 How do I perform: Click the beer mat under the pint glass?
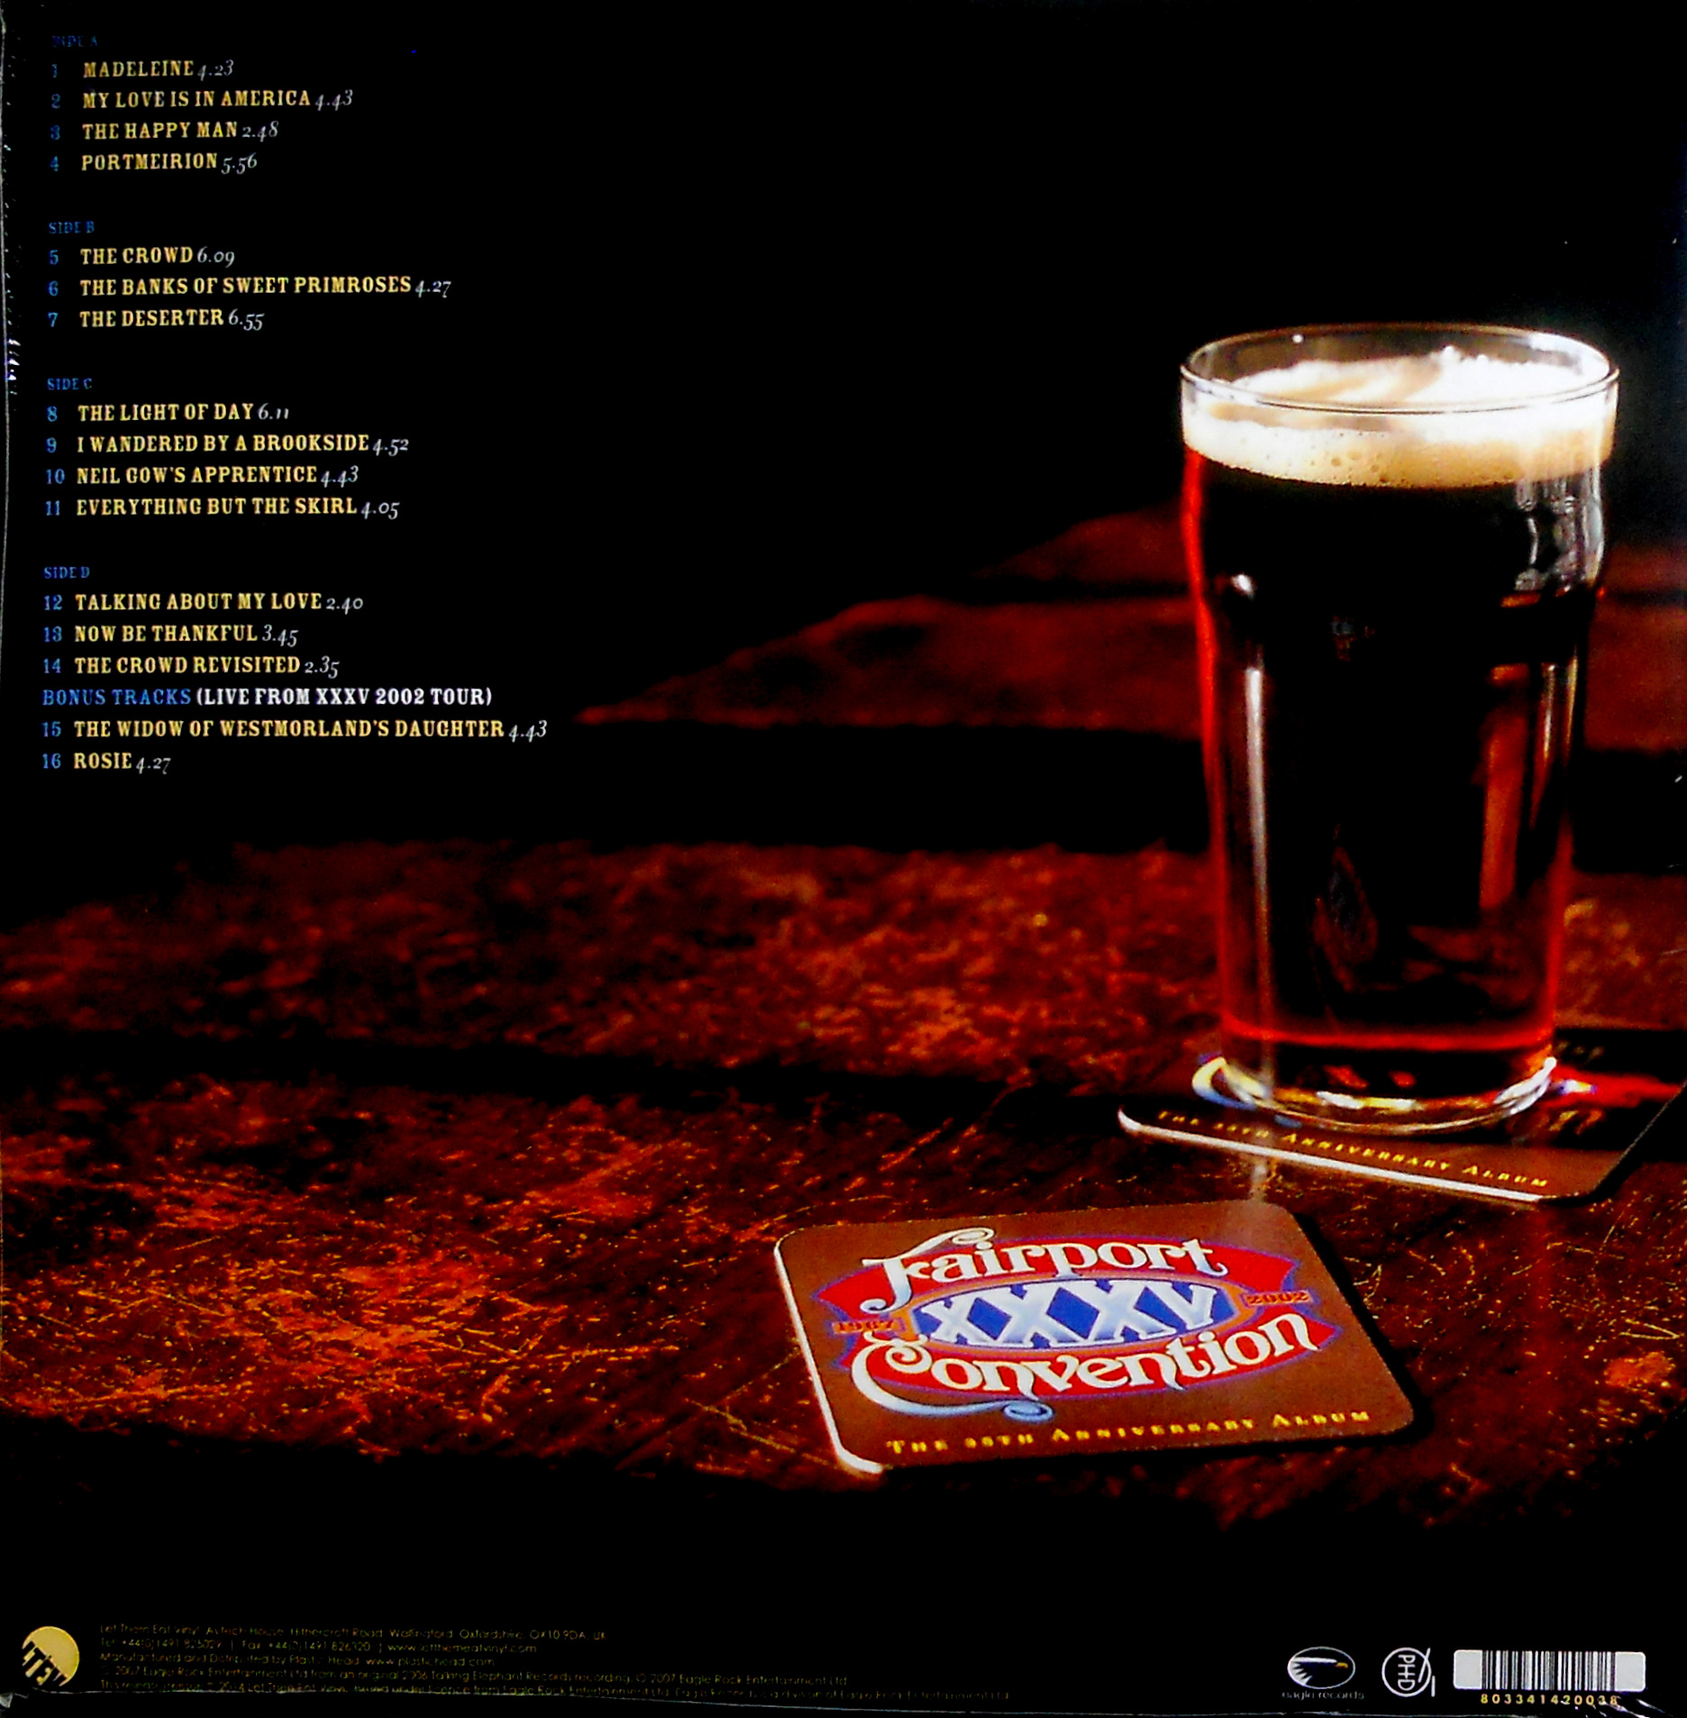pos(1397,1125)
